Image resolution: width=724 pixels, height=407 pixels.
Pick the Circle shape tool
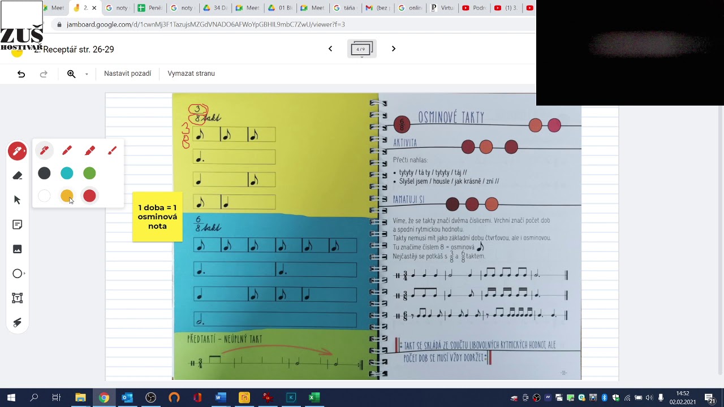click(x=17, y=274)
